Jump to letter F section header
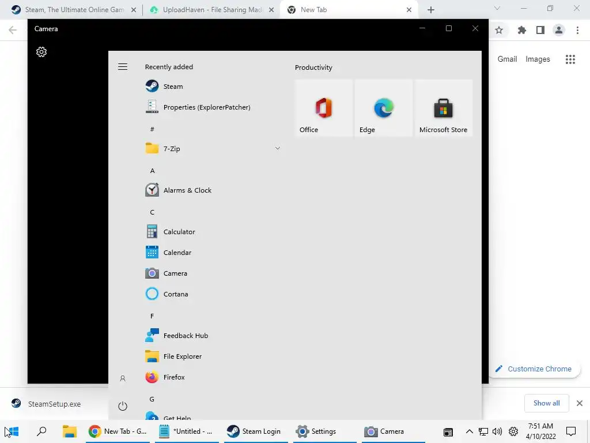 [x=152, y=316]
